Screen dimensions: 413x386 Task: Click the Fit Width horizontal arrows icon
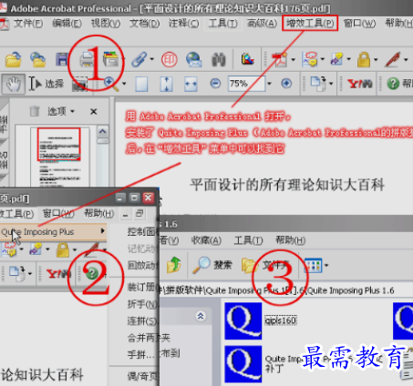tap(191, 84)
